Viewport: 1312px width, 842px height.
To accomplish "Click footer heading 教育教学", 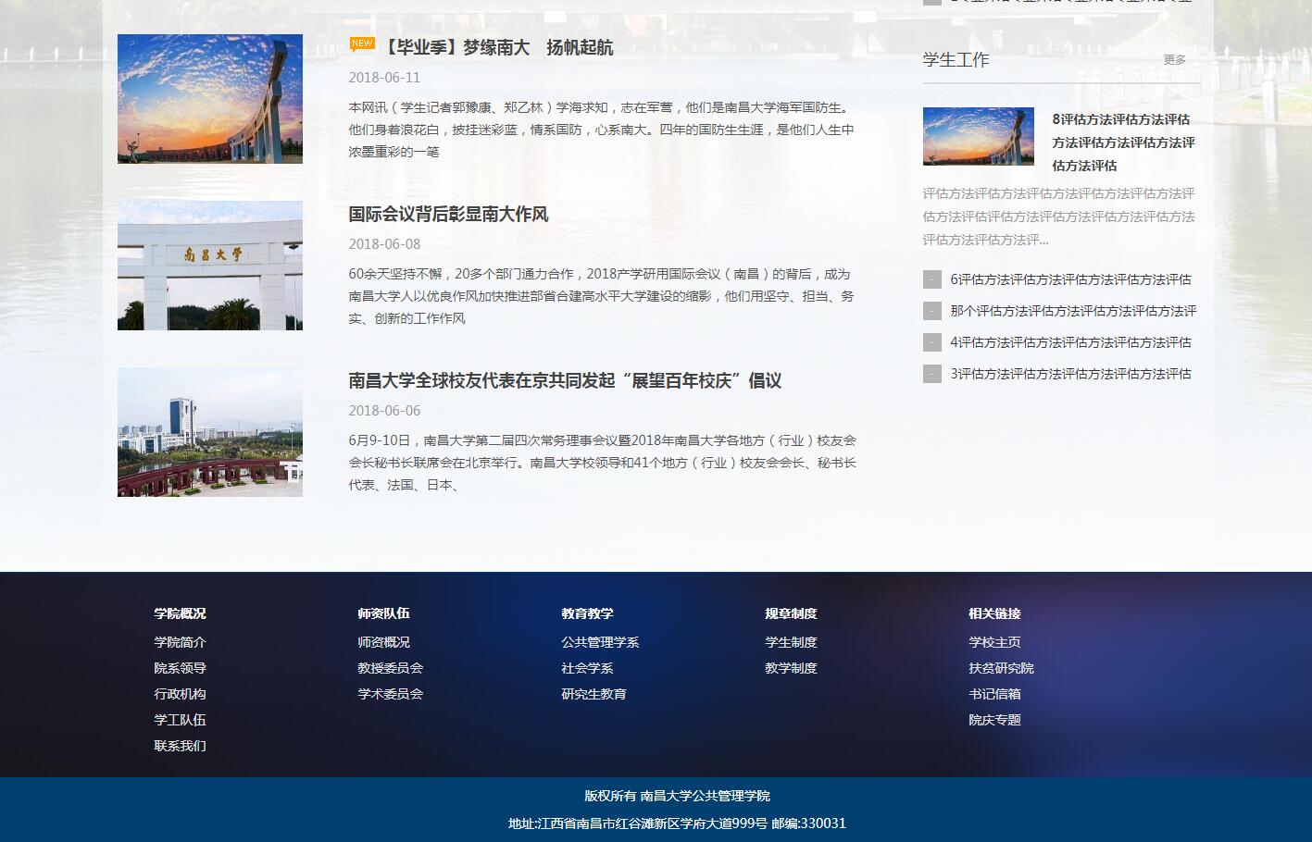I will point(587,613).
